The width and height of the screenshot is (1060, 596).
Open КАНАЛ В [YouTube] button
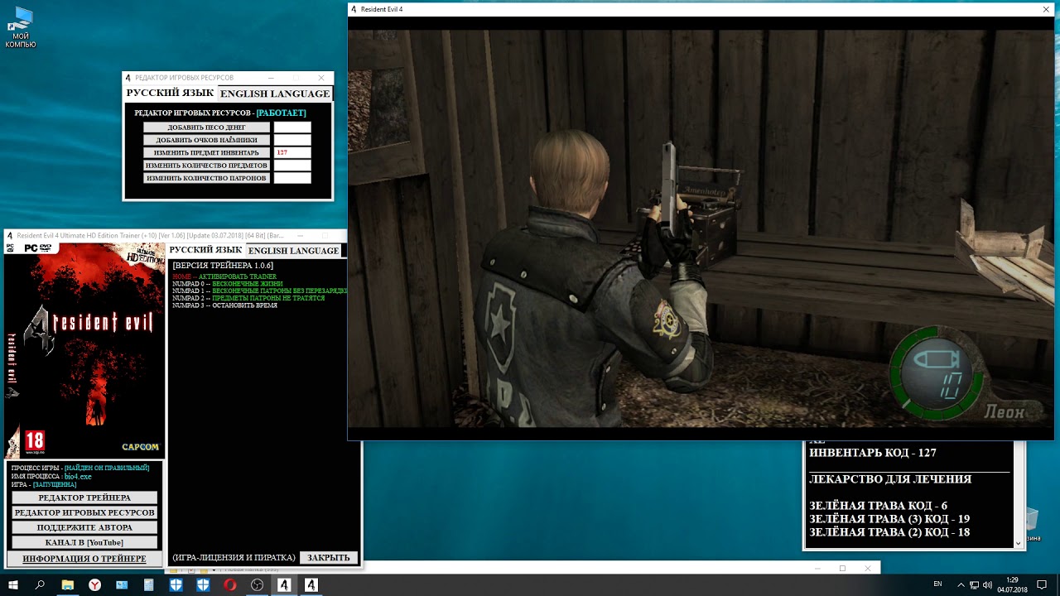(84, 542)
